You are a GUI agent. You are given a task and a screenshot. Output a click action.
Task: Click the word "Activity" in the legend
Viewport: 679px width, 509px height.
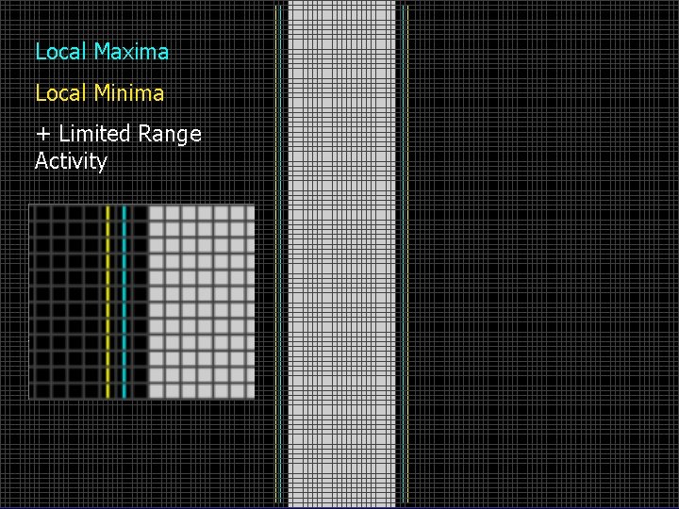(71, 161)
